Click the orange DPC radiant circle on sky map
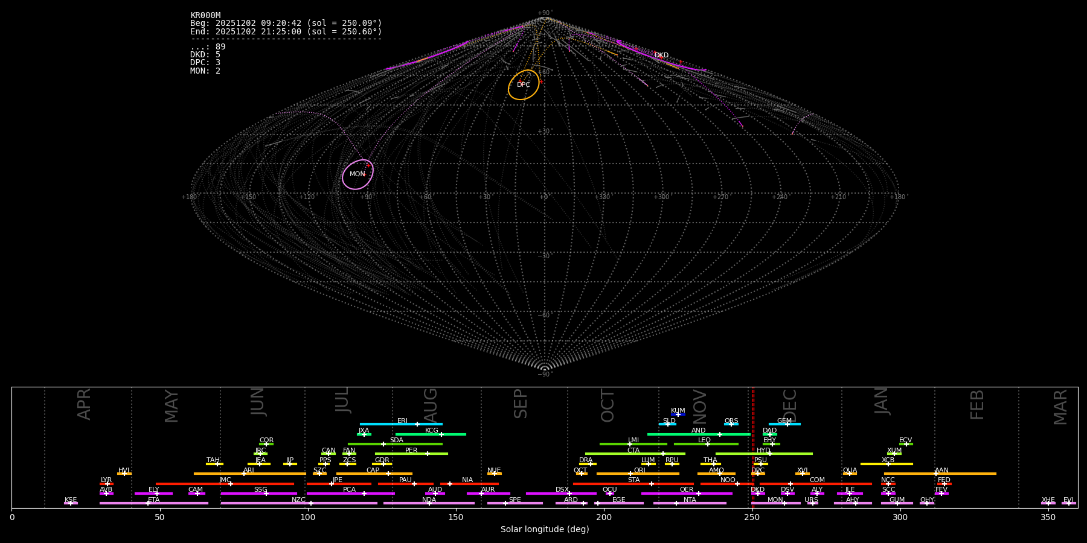 coord(524,85)
